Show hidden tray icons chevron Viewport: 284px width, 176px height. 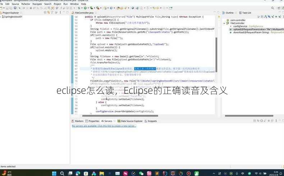214,173
